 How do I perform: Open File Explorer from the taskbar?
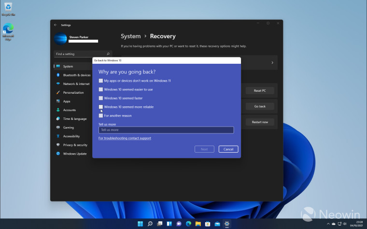coord(198,224)
